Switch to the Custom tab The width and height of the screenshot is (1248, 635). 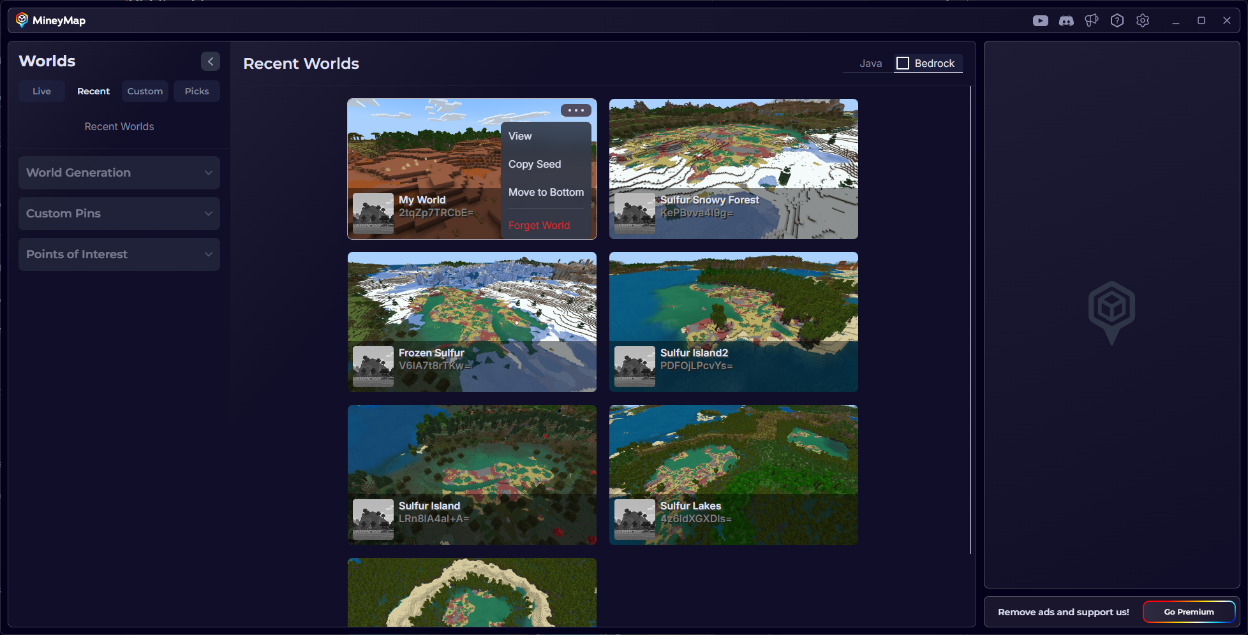(145, 91)
